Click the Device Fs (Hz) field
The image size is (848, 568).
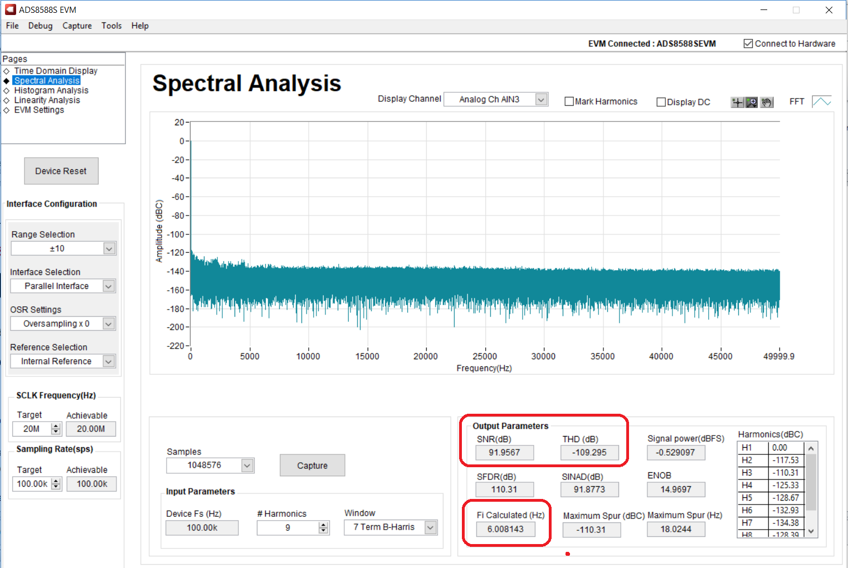[202, 527]
